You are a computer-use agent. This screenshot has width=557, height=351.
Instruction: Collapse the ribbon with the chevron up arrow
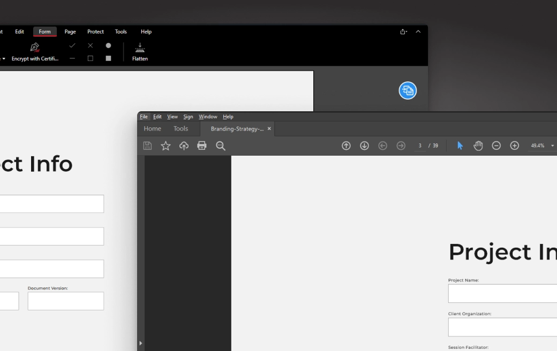[418, 32]
